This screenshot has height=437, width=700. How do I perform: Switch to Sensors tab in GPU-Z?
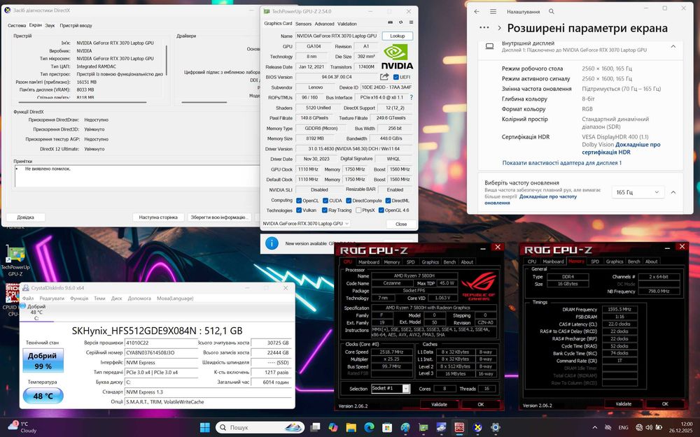click(x=303, y=24)
